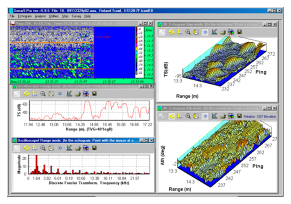
Task: Click the print icon in the Ath-mode toolbar
Action: (x=223, y=116)
